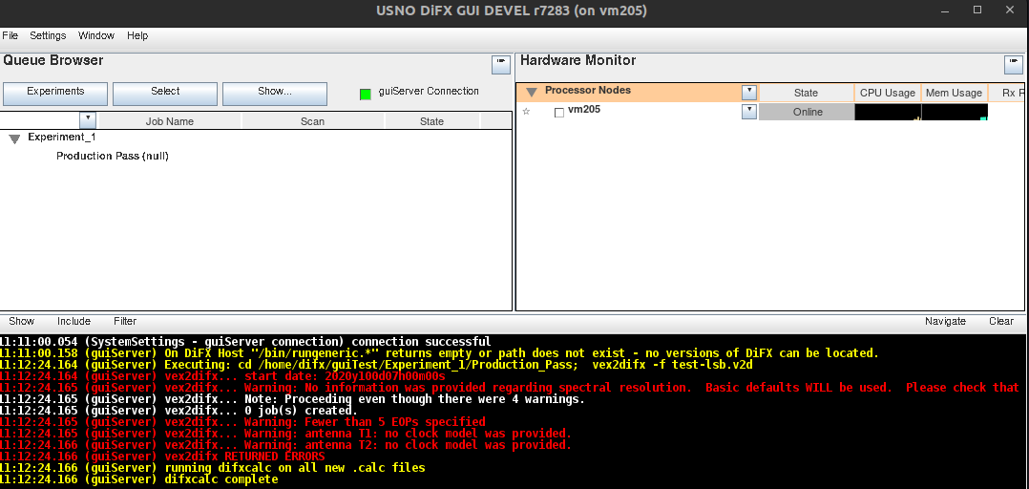Image resolution: width=1029 pixels, height=489 pixels.
Task: Open the Processor Nodes header dropdown
Action: click(x=749, y=92)
